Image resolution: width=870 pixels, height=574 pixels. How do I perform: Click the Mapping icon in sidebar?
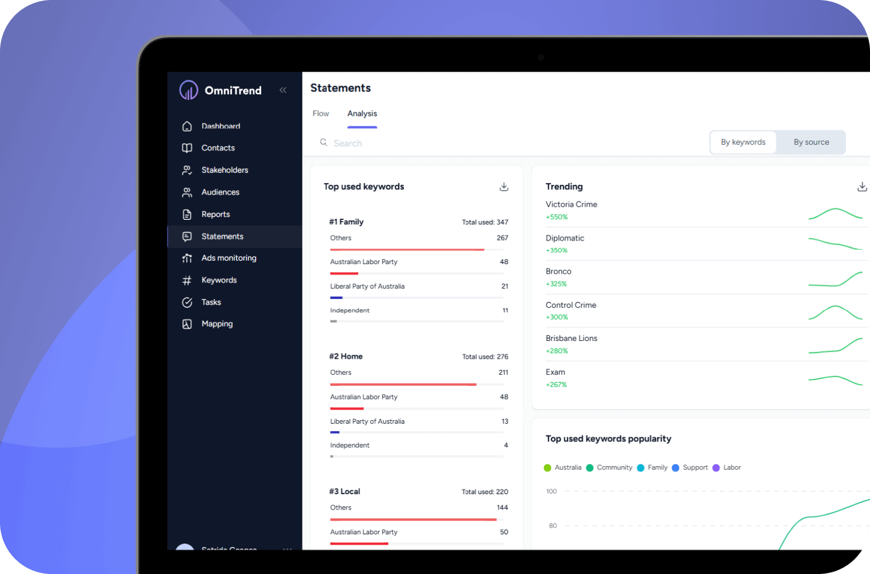(187, 324)
